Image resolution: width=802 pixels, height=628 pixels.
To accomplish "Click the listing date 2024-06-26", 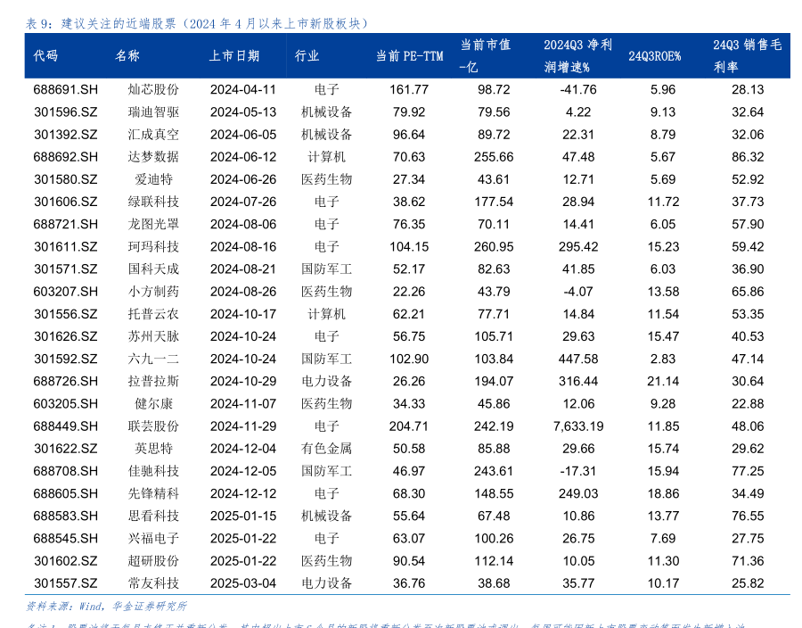I will 243,179.
